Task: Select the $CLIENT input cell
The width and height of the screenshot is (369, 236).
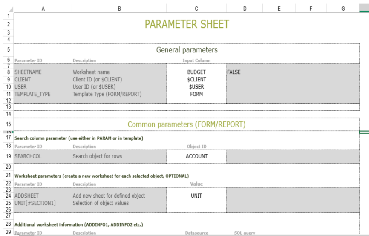Action: pos(196,80)
